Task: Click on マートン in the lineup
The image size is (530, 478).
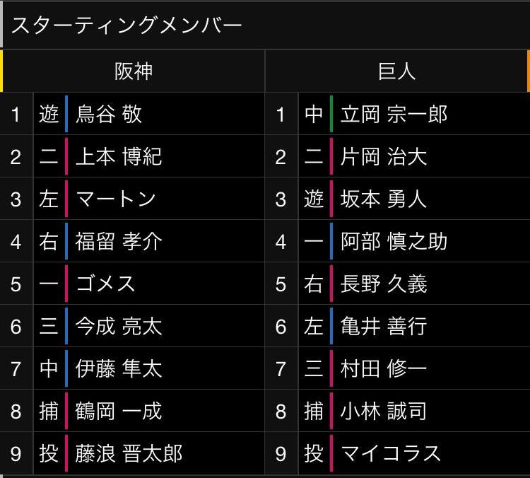Action: [x=115, y=199]
